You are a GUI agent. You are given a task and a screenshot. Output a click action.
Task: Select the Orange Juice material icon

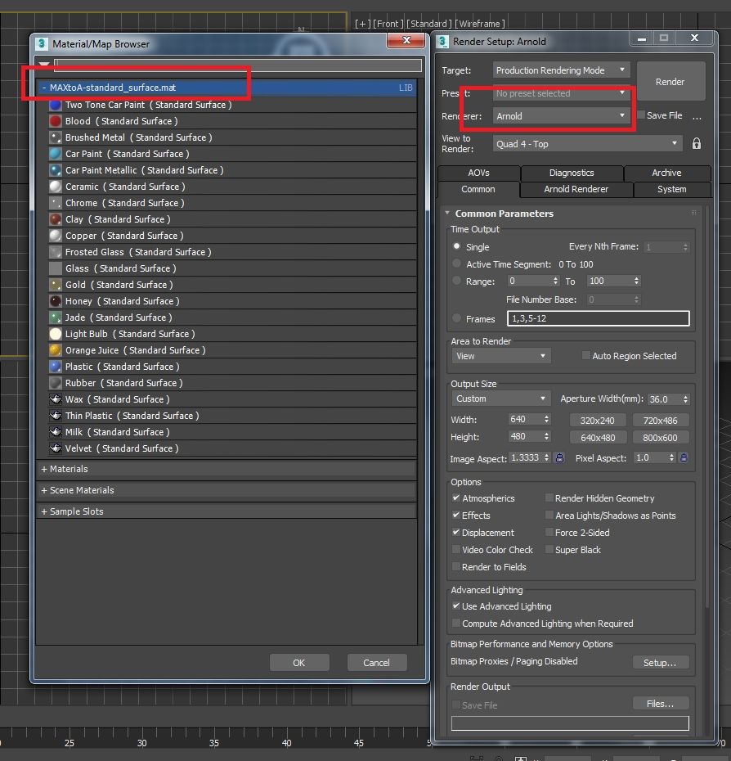pos(56,350)
